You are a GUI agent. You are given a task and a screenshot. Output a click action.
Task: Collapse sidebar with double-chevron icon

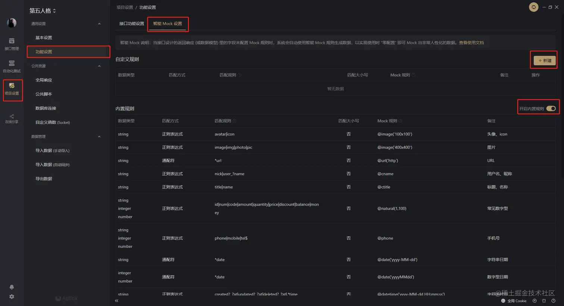(x=117, y=300)
